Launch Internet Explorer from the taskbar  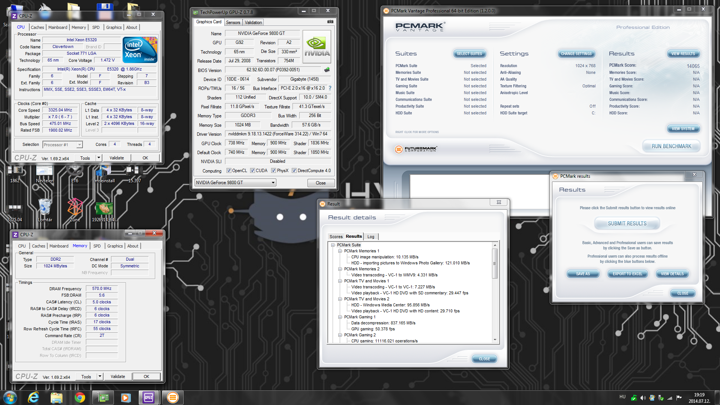[33, 397]
